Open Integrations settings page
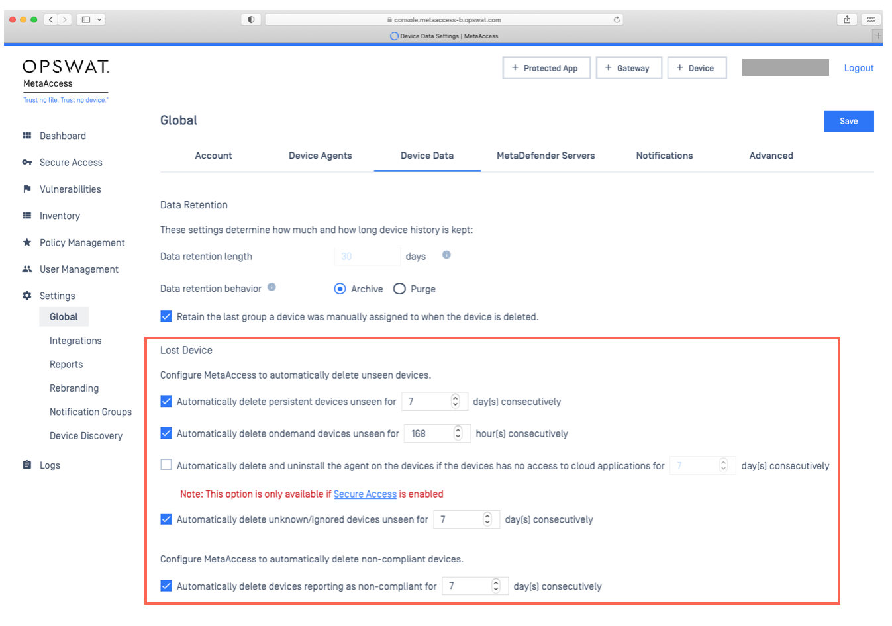Viewport: 892px width, 626px height. (75, 340)
